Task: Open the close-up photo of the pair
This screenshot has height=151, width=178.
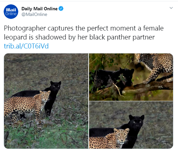Action: pyautogui.click(x=131, y=125)
